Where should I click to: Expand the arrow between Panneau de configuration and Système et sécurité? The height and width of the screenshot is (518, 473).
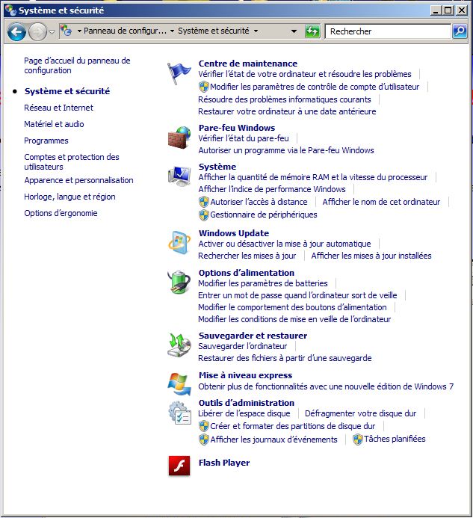172,31
